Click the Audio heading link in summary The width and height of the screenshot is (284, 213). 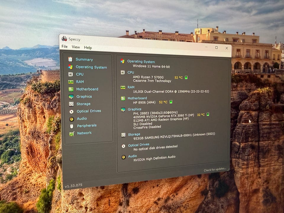coord(133,156)
